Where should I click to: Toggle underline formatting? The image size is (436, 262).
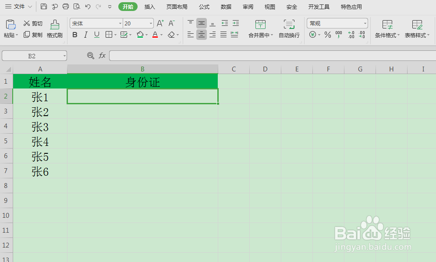click(x=96, y=35)
